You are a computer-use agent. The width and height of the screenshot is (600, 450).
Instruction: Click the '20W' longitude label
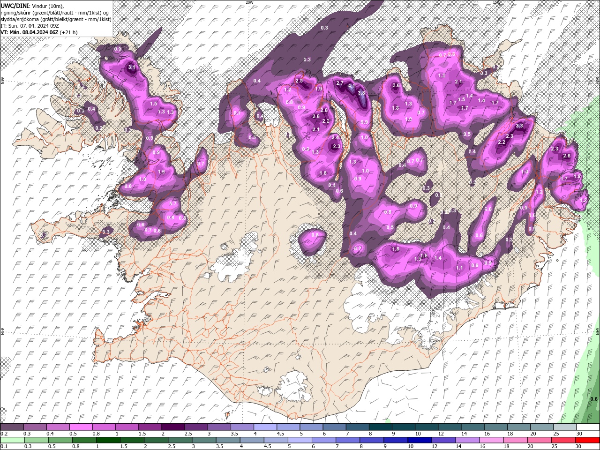pyautogui.click(x=249, y=2)
